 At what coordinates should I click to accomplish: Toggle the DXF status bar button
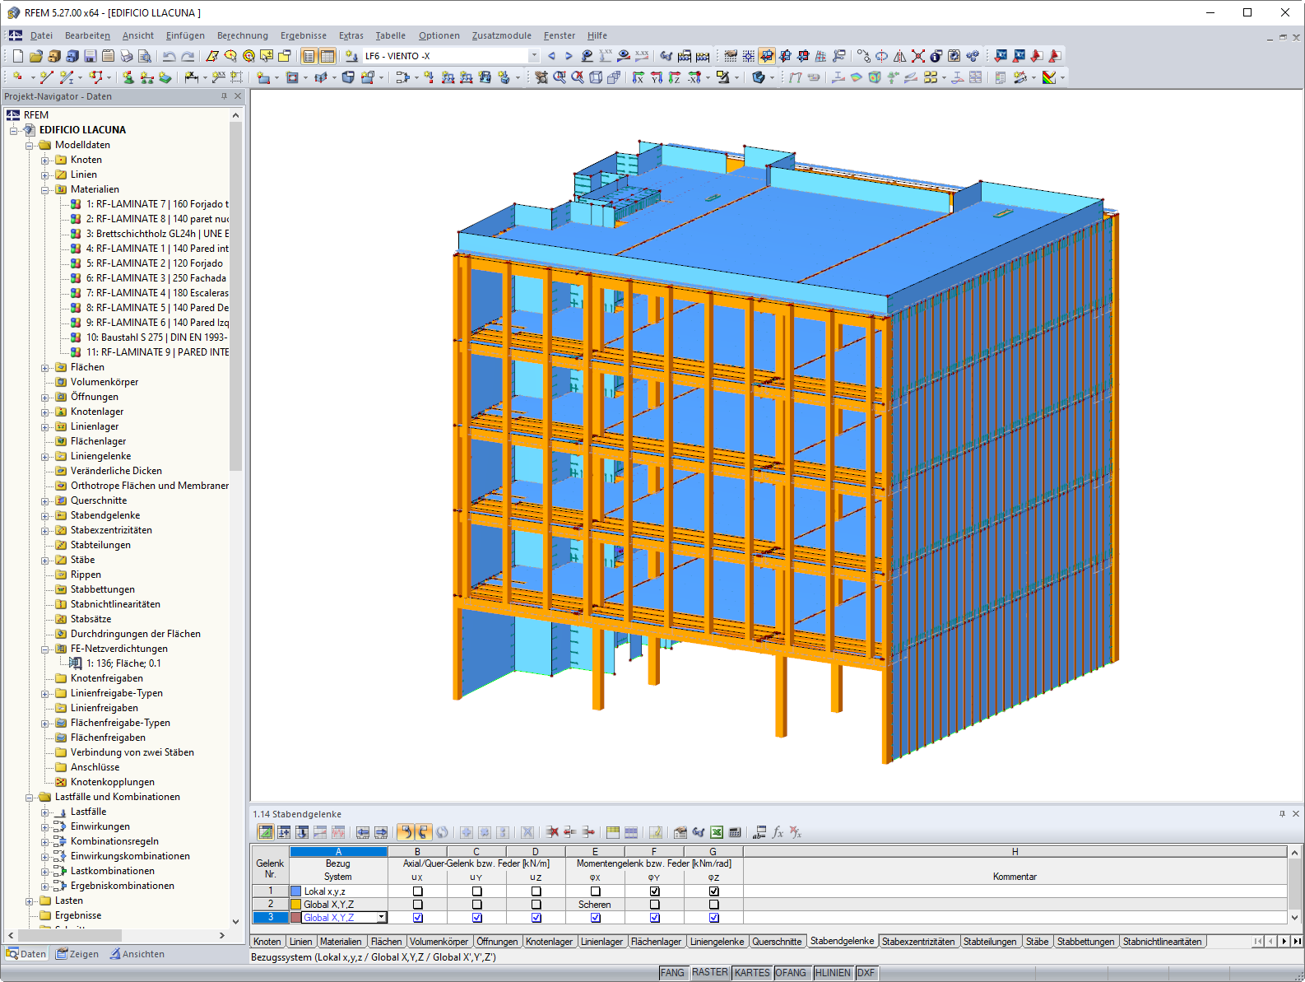(x=866, y=973)
